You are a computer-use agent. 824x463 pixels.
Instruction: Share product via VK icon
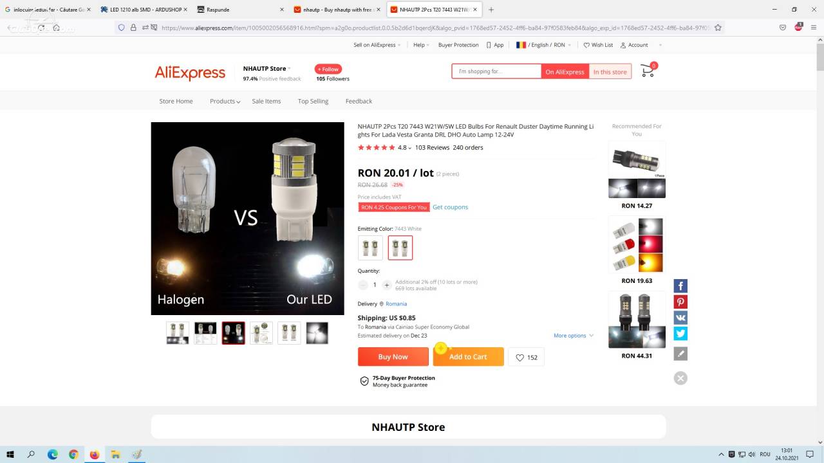(680, 318)
